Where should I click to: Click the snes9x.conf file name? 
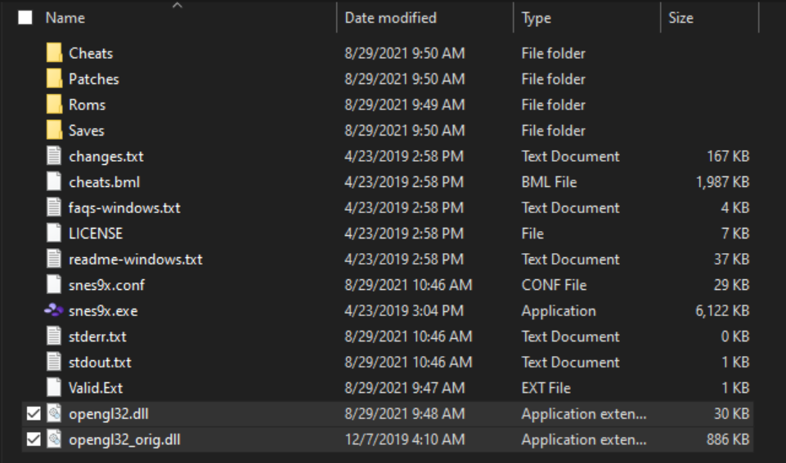pos(106,285)
